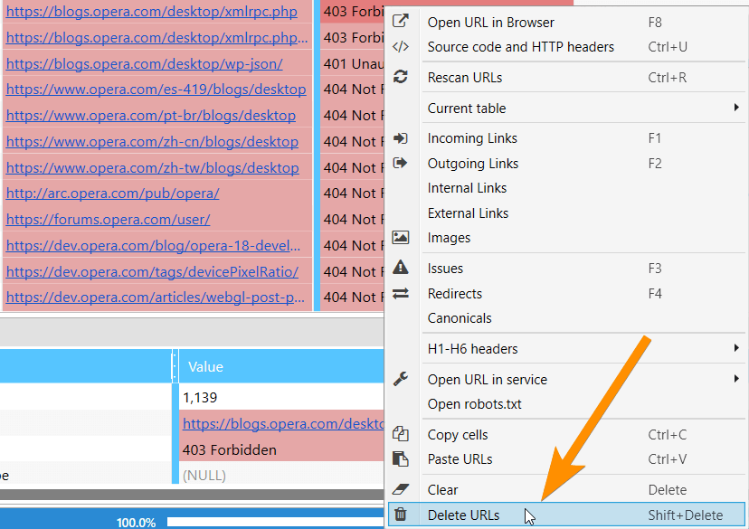Select the (NULL) value cell
Viewport: 749px width, 529px height.
[x=281, y=476]
